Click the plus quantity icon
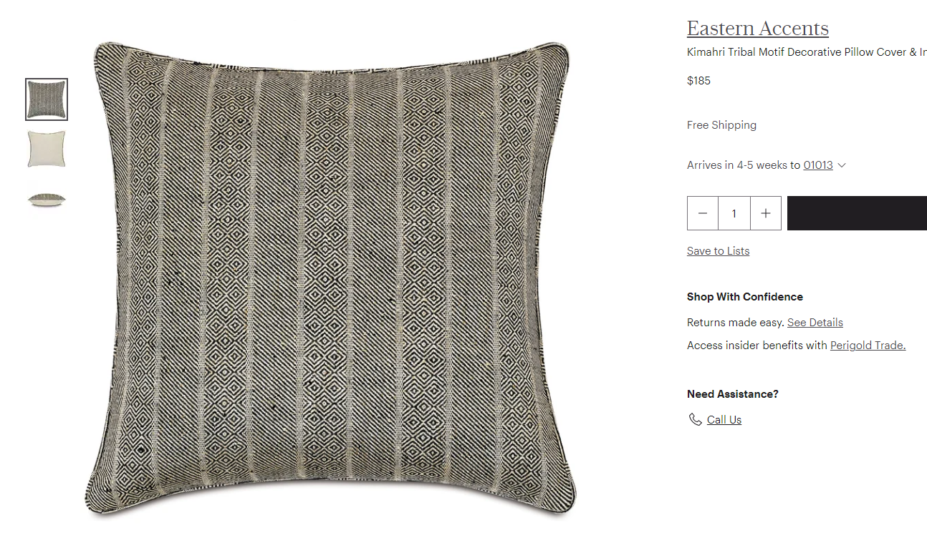This screenshot has height=533, width=927. (x=766, y=213)
